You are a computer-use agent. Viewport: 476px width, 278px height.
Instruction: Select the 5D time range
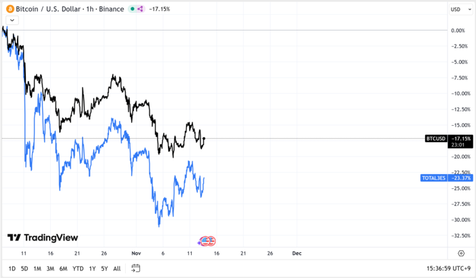pos(24,268)
